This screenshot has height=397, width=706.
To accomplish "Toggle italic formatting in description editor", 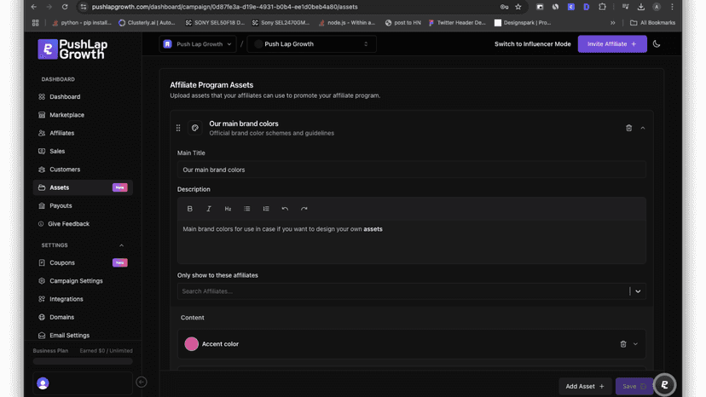I will coord(208,209).
